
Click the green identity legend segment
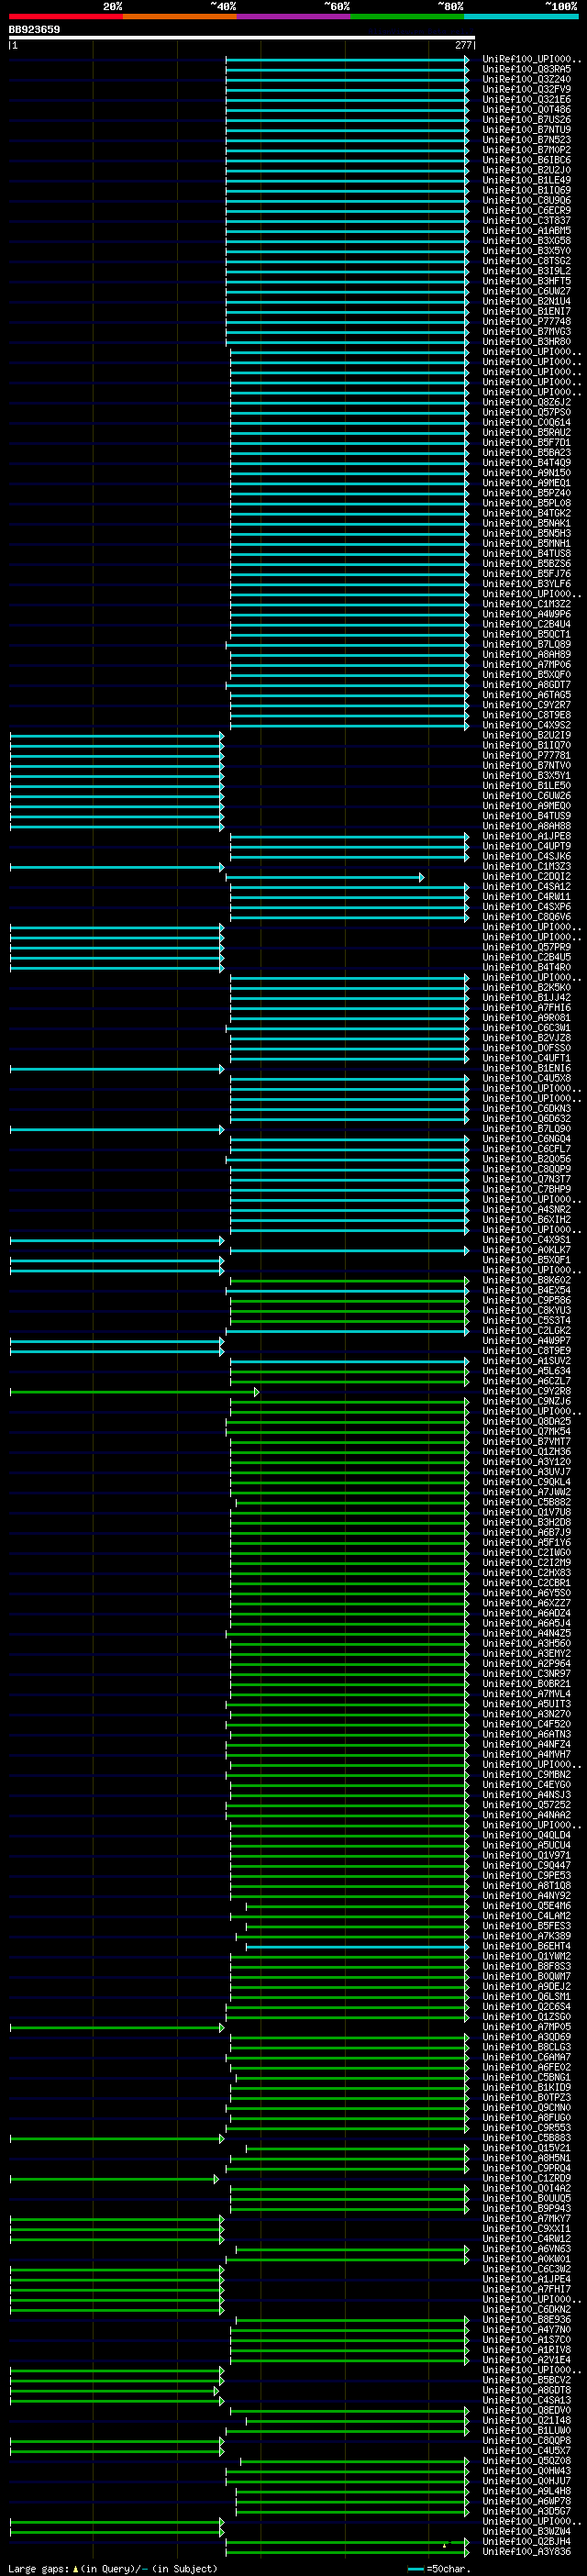407,16
